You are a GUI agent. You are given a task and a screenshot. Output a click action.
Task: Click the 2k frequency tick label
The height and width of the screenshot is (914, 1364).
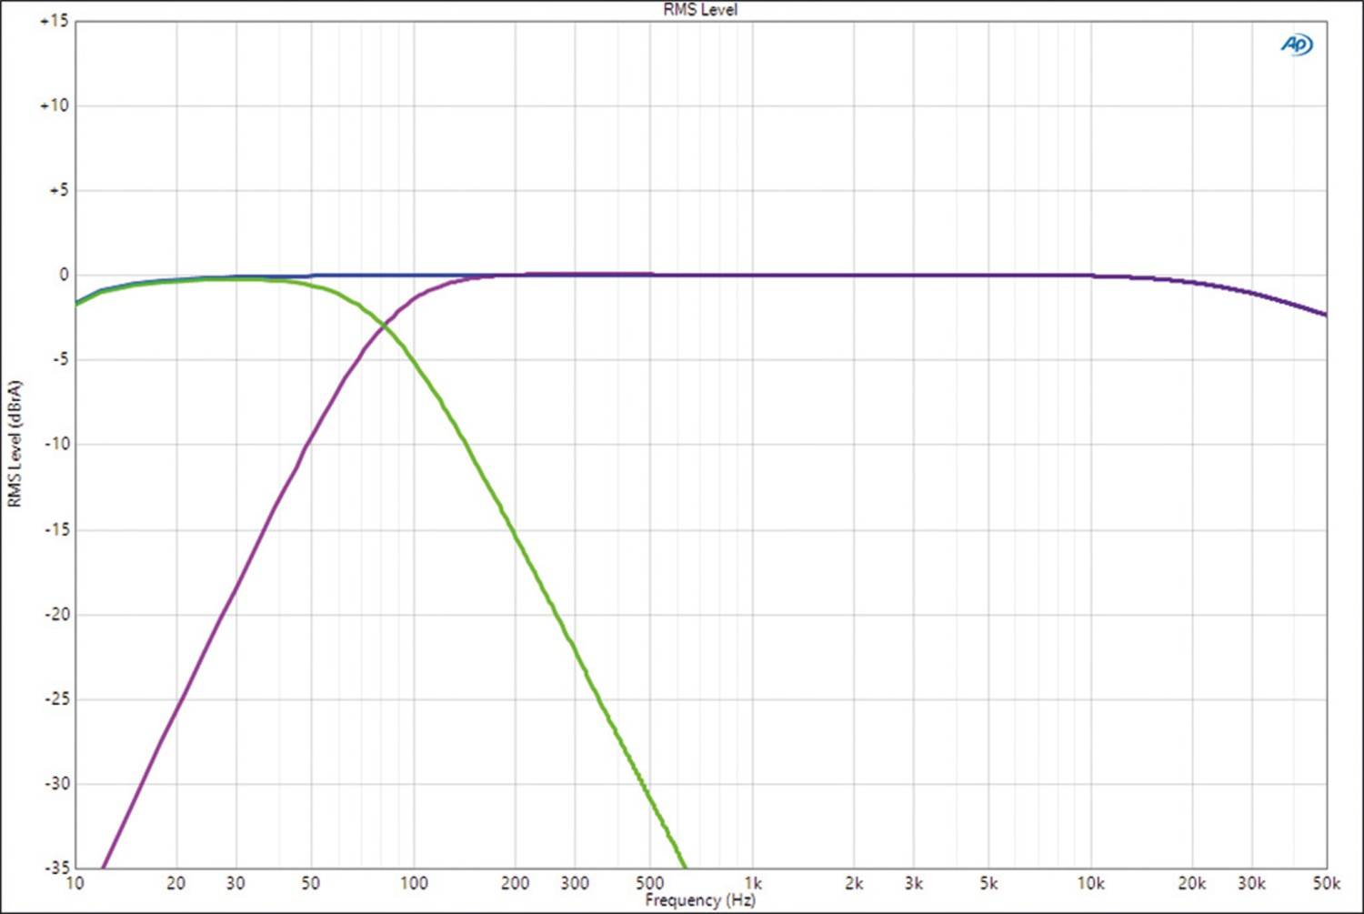(x=854, y=883)
